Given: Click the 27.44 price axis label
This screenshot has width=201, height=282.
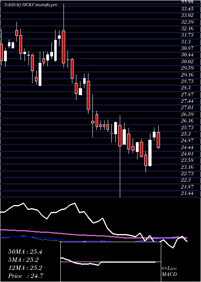Looking at the screenshot, I should click(187, 101).
